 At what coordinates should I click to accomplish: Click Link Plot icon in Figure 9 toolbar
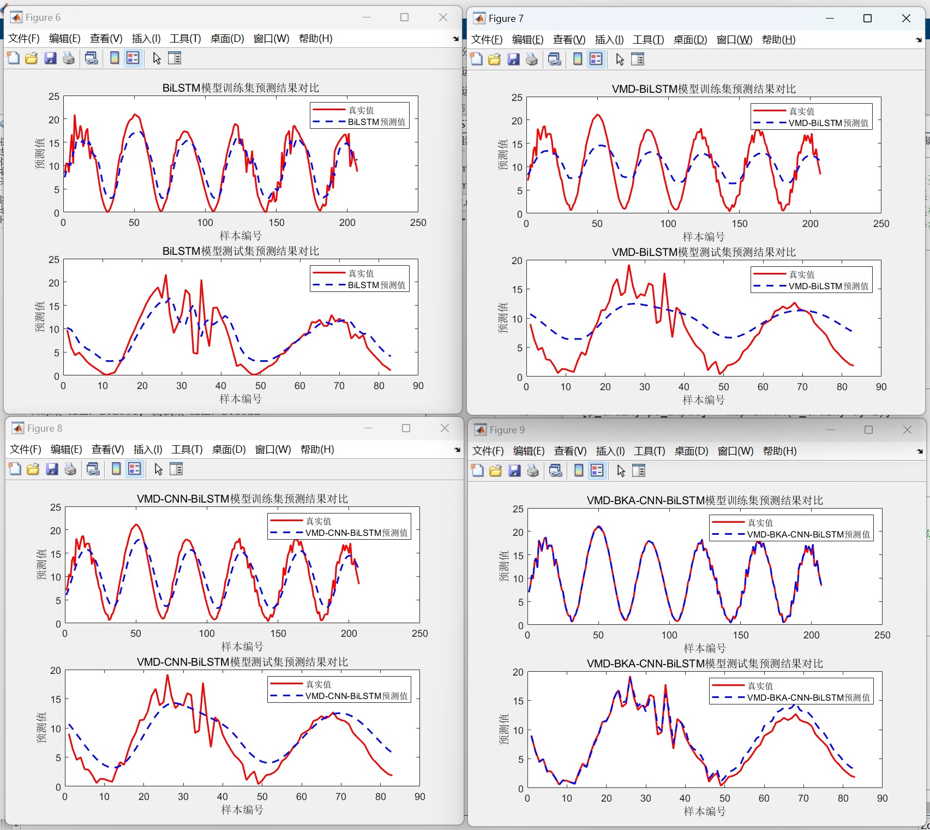556,470
